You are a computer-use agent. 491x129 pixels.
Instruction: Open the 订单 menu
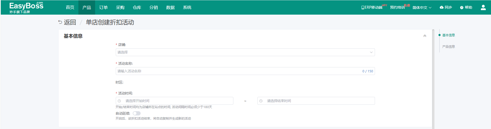(103, 8)
